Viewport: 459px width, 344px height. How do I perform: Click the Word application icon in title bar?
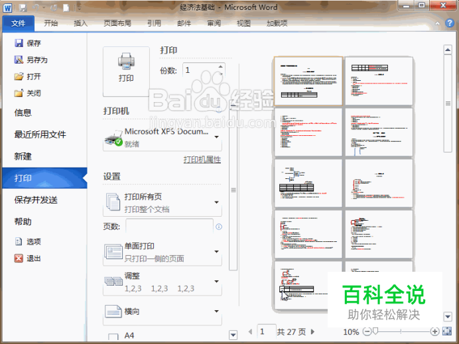7,7
